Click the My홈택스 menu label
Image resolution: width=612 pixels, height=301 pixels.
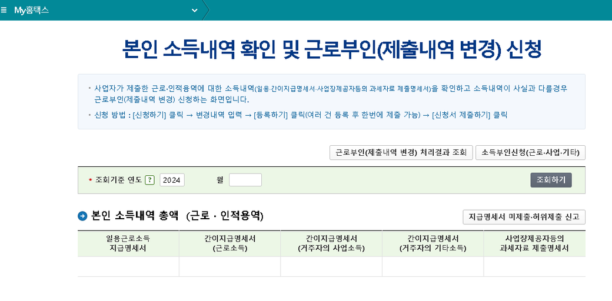(x=32, y=11)
